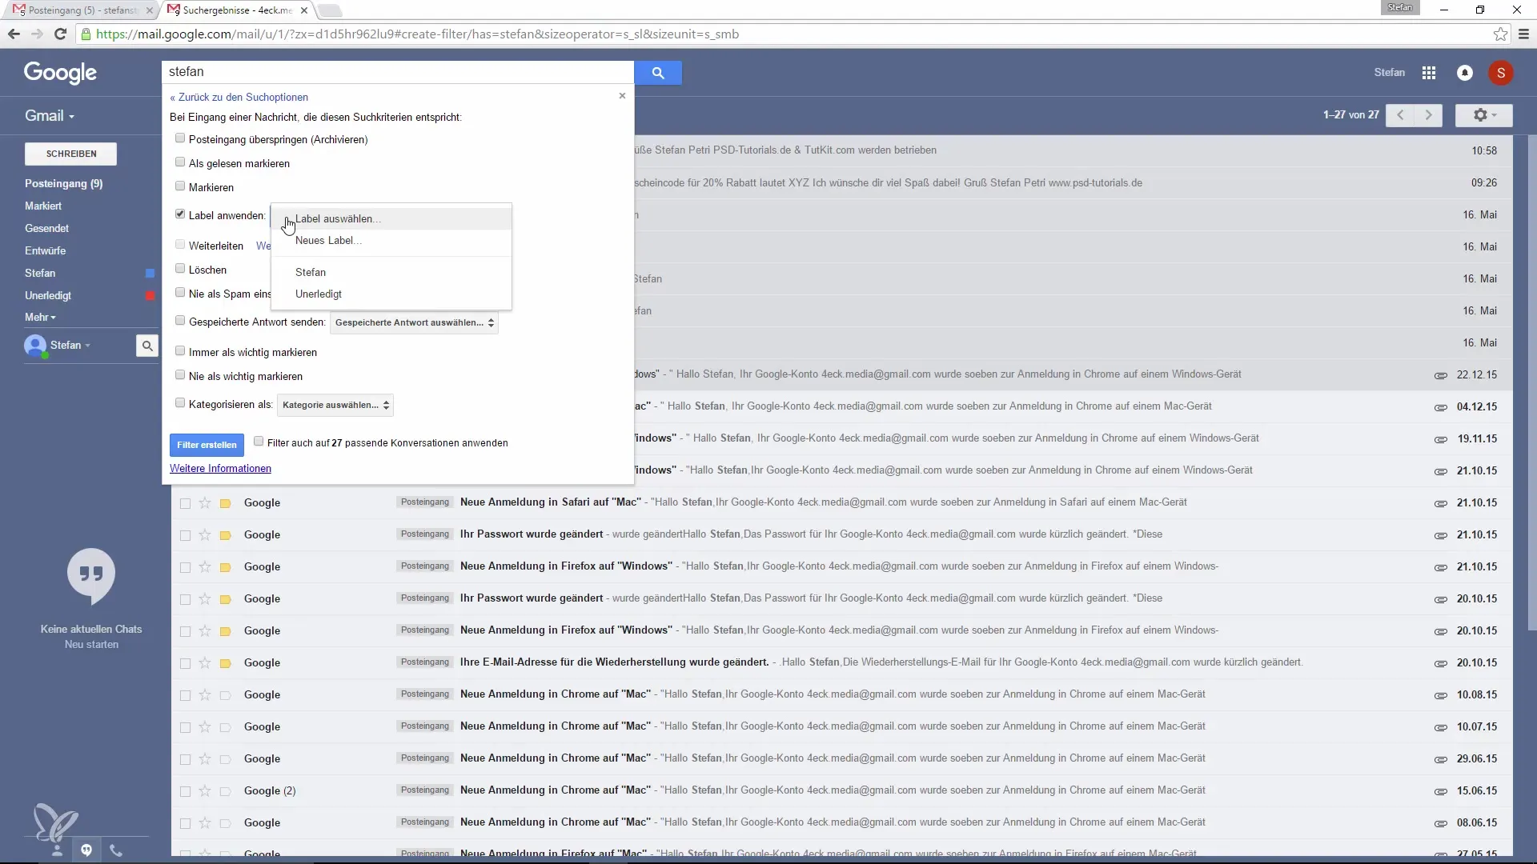Click attachment icon on 04.12.15 mail
Screen dimensions: 1537x864
pyautogui.click(x=1440, y=407)
